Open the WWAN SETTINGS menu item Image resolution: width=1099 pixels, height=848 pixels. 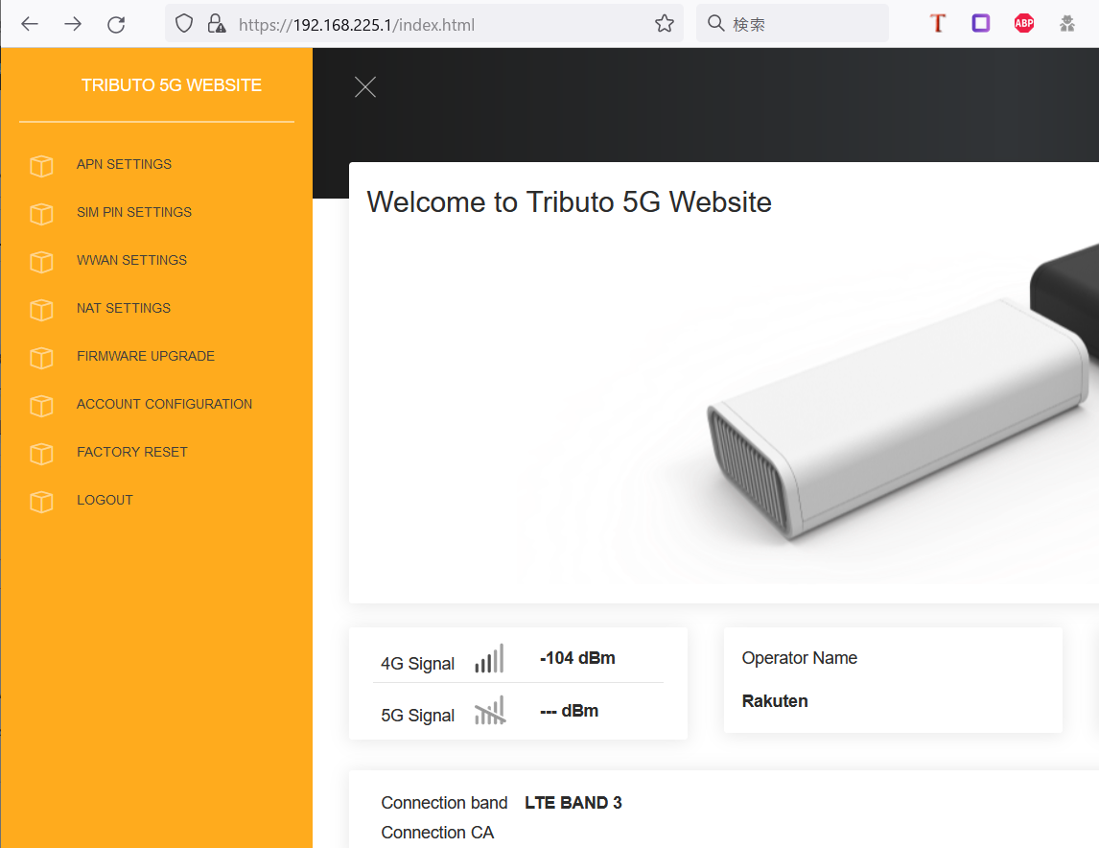(131, 260)
